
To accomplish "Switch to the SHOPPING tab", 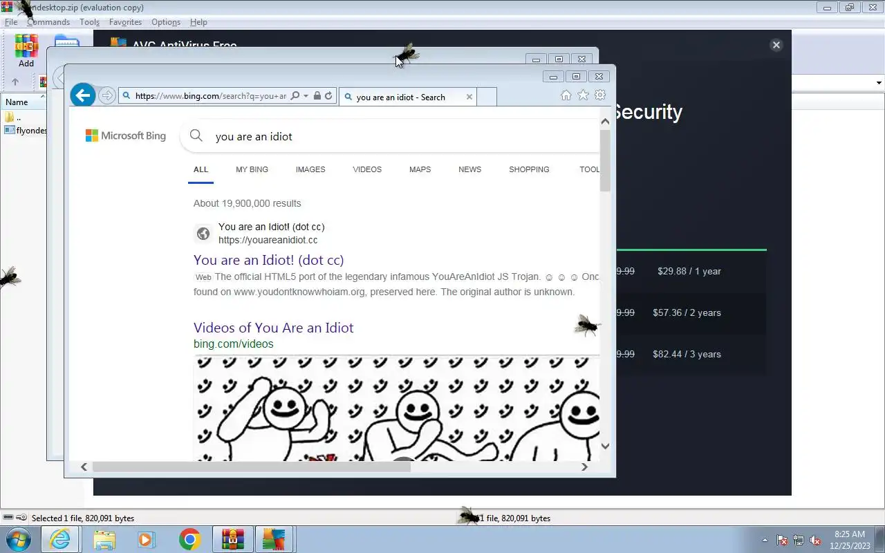I will (529, 169).
